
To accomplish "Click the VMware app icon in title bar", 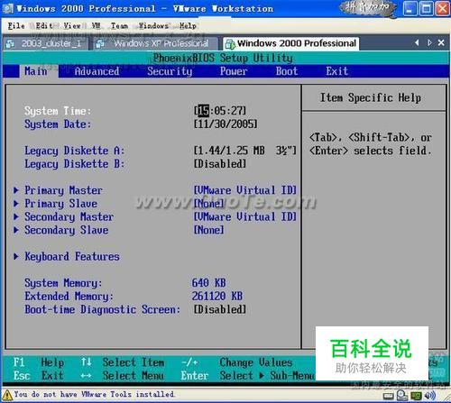I will [8, 8].
